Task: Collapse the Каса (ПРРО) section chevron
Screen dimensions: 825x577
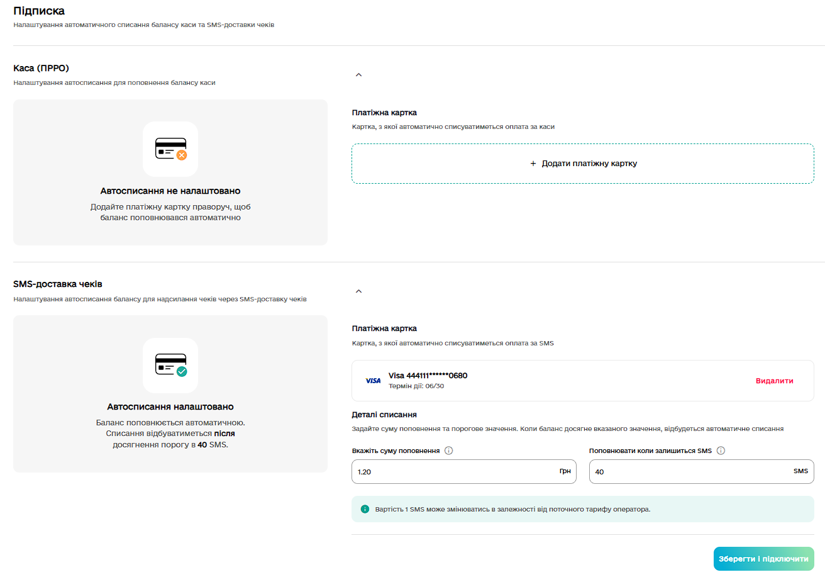Action: pyautogui.click(x=359, y=75)
